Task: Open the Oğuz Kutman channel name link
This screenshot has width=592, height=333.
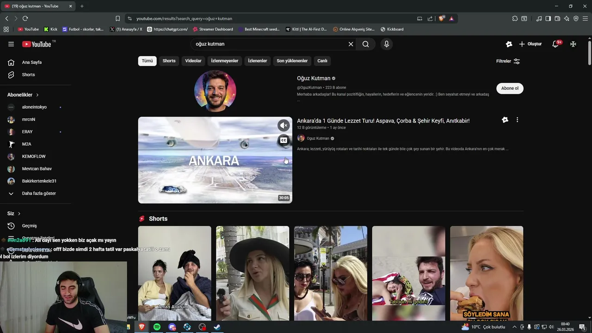Action: click(x=314, y=78)
